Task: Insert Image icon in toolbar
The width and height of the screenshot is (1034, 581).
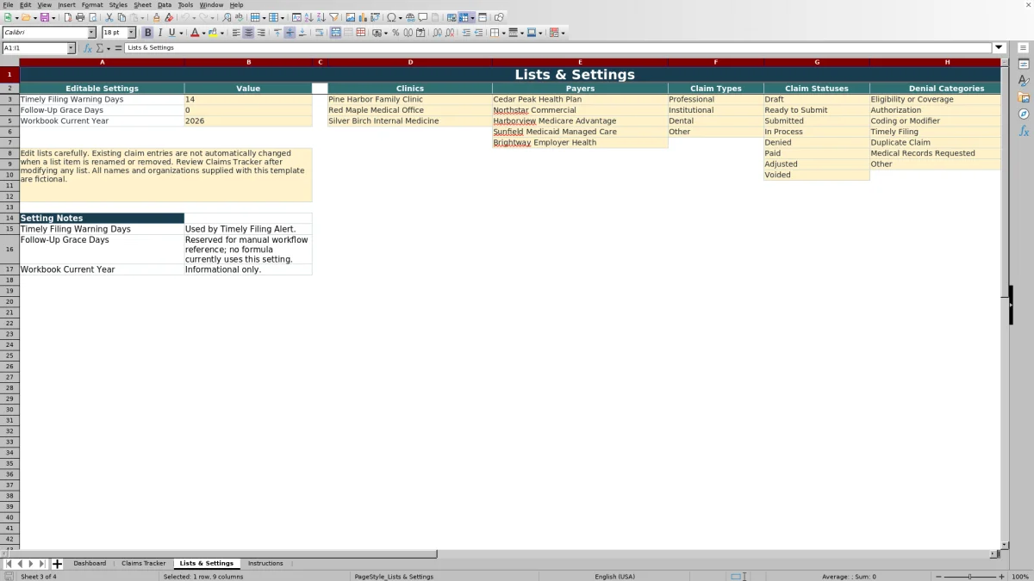Action: 350,17
